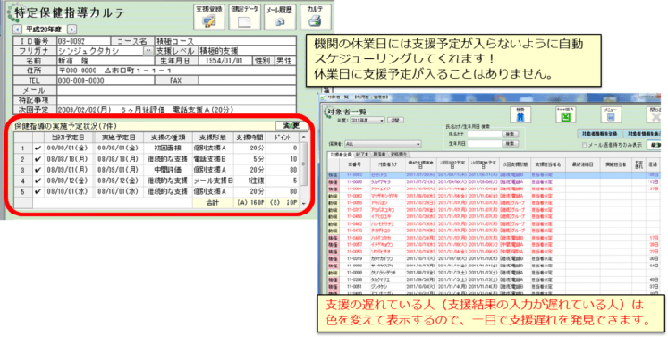Click the 対象者情報を登録 button
Screen dimensions: 668x337
pyautogui.click(x=599, y=134)
